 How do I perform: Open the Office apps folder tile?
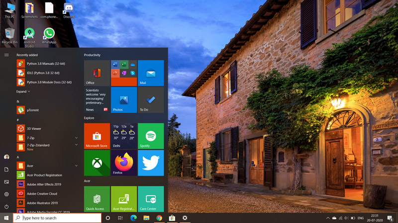click(x=124, y=73)
